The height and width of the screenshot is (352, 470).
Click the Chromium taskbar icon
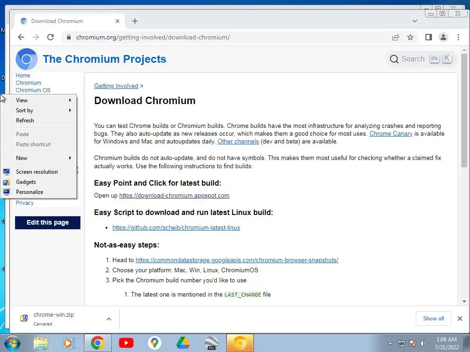(x=240, y=343)
